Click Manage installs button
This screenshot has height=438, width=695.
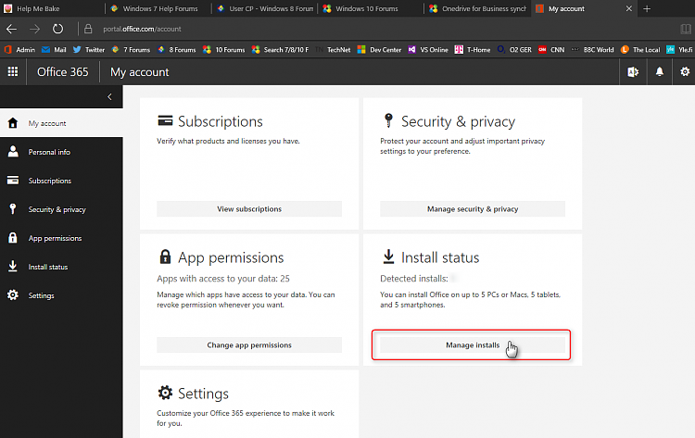pyautogui.click(x=473, y=345)
